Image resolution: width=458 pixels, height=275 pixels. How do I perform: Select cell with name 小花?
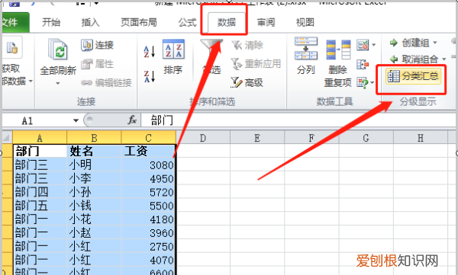coord(94,219)
